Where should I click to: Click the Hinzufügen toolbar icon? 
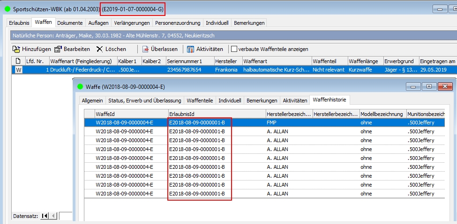click(16, 49)
